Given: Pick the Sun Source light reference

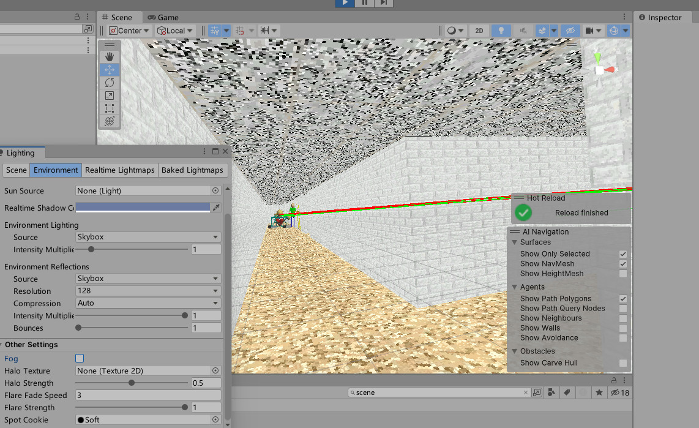Looking at the screenshot, I should 215,190.
